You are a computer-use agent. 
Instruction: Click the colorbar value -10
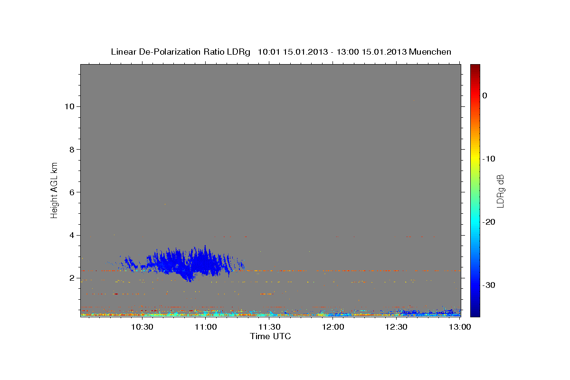[x=489, y=159]
